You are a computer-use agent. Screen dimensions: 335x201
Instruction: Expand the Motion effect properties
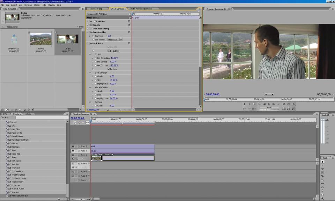coord(88,21)
